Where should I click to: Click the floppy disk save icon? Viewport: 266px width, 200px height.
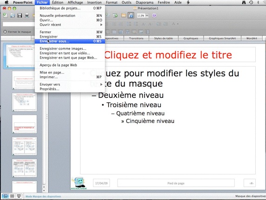click(20, 15)
